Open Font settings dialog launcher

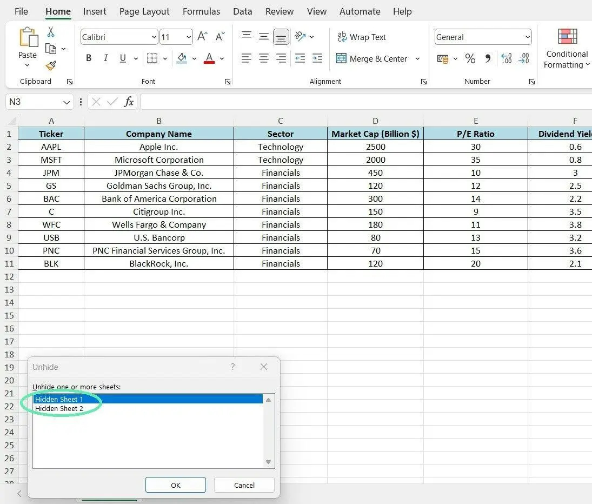228,82
